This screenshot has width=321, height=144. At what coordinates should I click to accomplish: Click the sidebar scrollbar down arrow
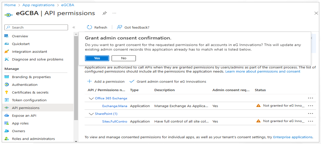coord(76,141)
